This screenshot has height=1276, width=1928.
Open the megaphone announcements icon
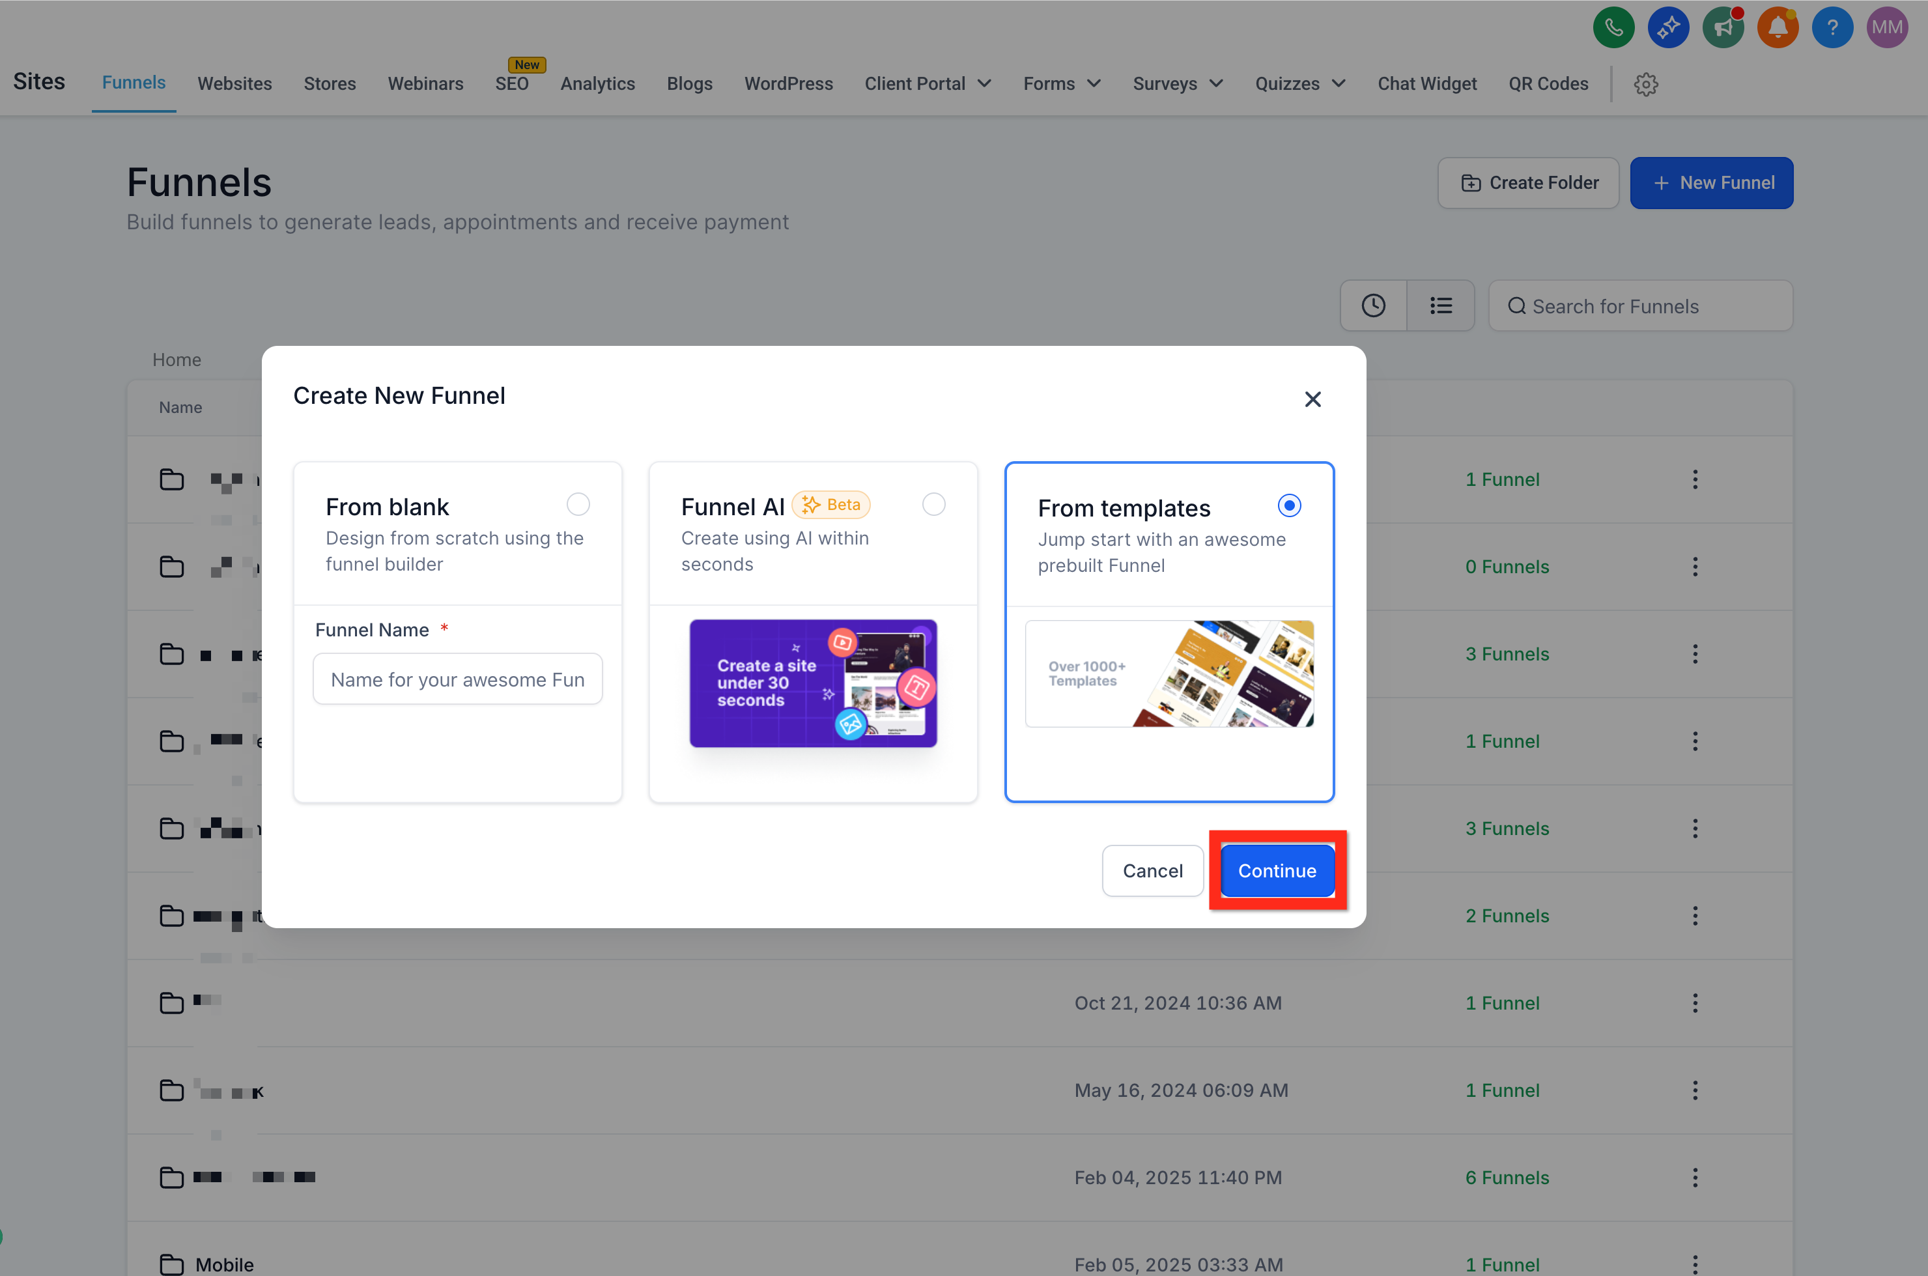[1722, 27]
